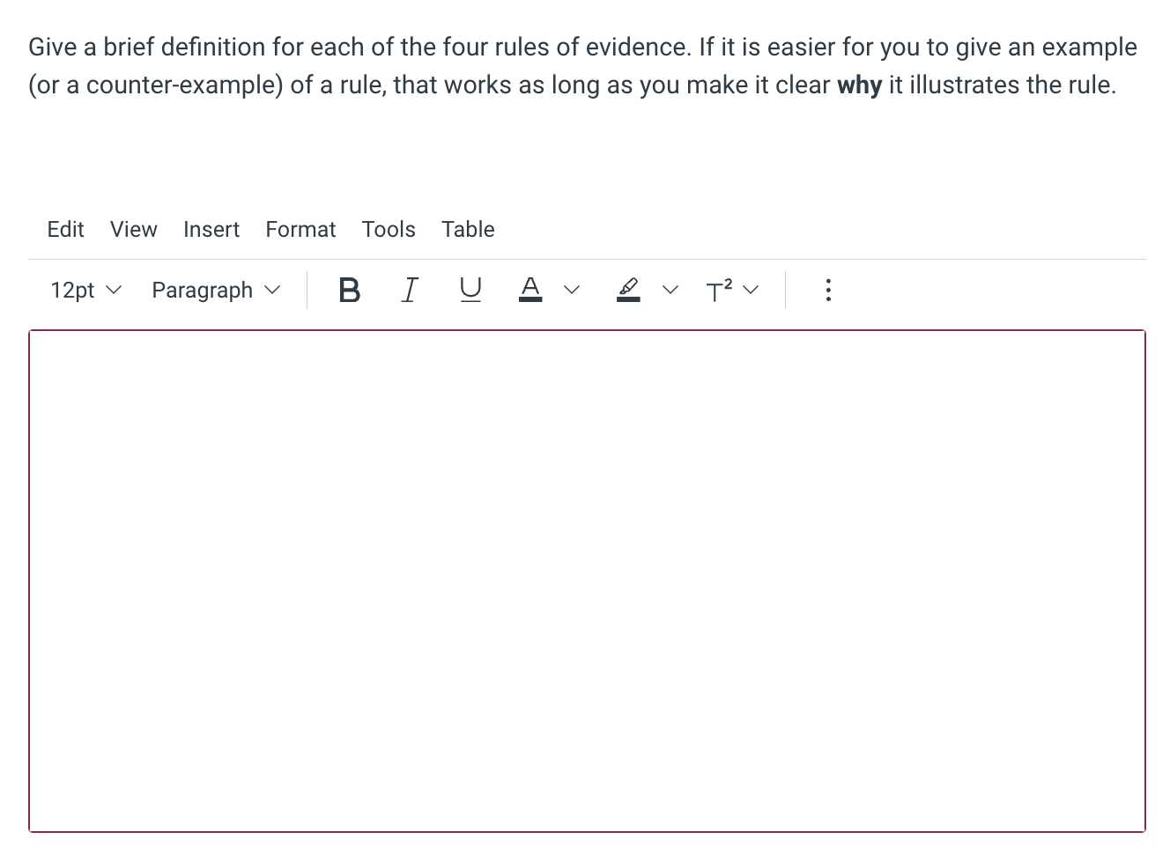Open the Tools menu
Image resolution: width=1170 pixels, height=847 pixels.
point(389,229)
